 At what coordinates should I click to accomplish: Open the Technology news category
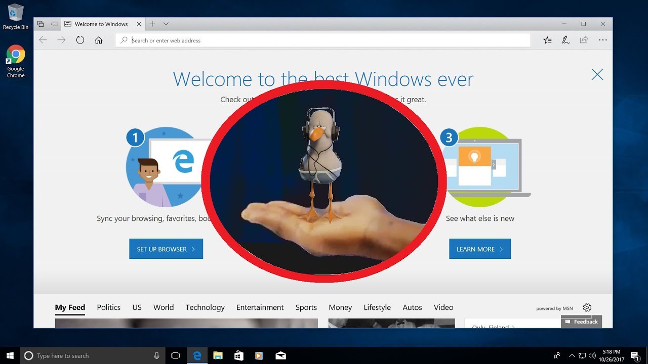tap(205, 307)
